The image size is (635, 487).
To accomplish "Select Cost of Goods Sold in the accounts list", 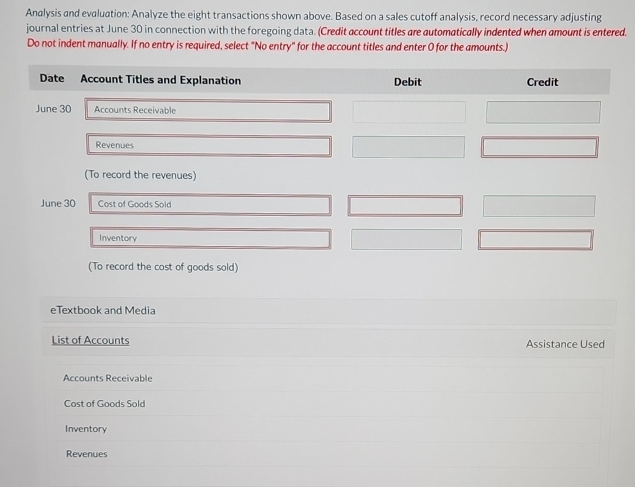I will tap(104, 403).
